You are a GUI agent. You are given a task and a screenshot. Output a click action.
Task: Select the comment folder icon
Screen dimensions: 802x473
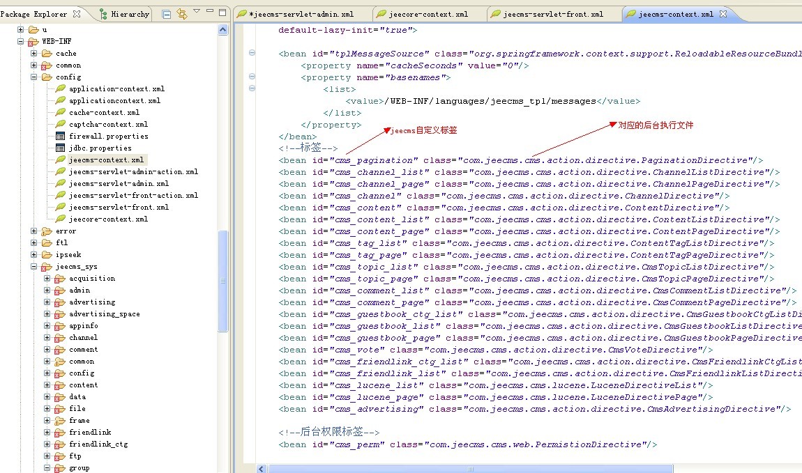pyautogui.click(x=60, y=350)
